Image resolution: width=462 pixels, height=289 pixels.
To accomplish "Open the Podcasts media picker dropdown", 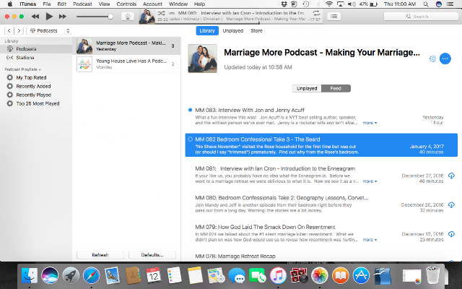I will click(49, 30).
